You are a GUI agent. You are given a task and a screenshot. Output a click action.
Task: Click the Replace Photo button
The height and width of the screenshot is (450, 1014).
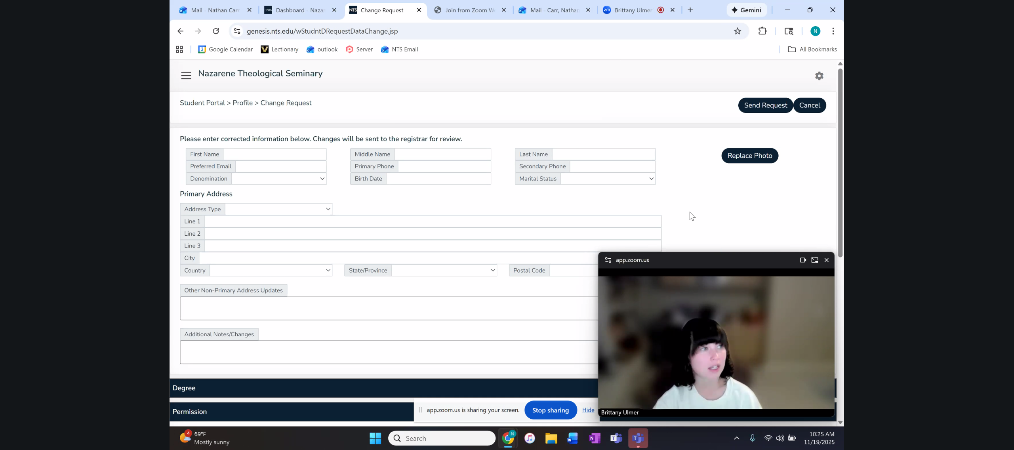click(749, 156)
